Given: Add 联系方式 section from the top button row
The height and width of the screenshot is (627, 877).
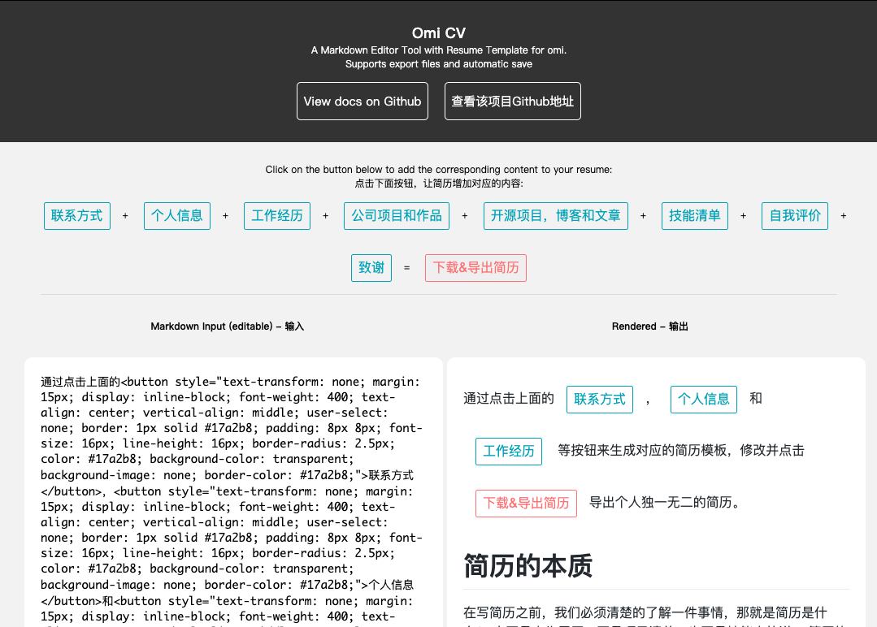Looking at the screenshot, I should (77, 216).
